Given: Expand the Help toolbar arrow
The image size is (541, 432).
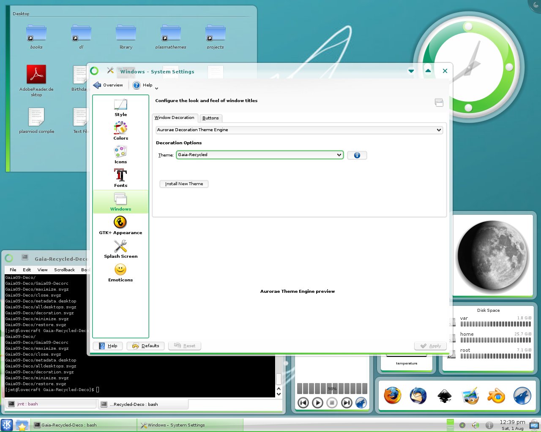Looking at the screenshot, I should click(156, 88).
